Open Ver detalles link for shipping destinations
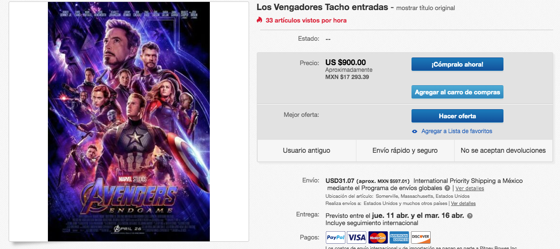 [x=463, y=204]
